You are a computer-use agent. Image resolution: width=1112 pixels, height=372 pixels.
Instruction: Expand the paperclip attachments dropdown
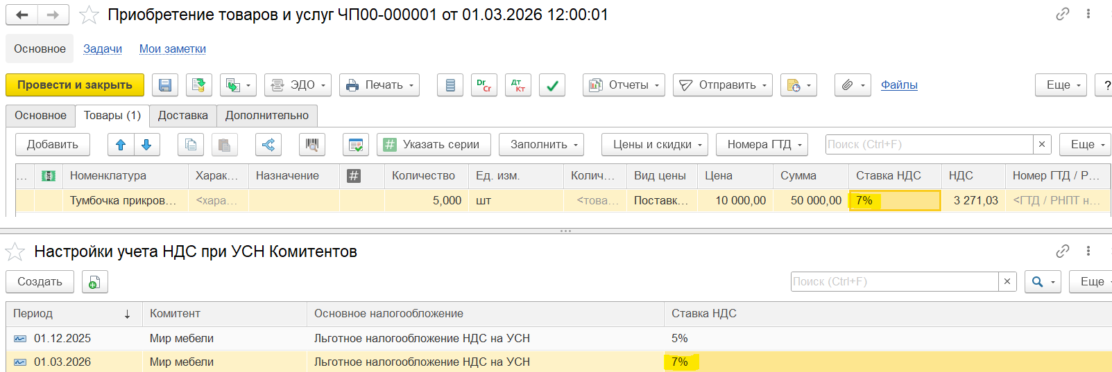853,85
